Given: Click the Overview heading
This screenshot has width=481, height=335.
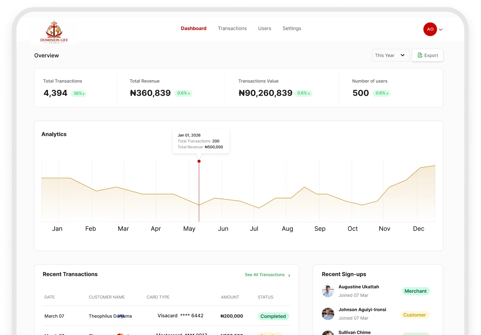Looking at the screenshot, I should click(x=47, y=55).
